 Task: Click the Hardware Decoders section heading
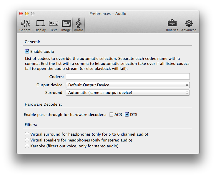pos(43,104)
